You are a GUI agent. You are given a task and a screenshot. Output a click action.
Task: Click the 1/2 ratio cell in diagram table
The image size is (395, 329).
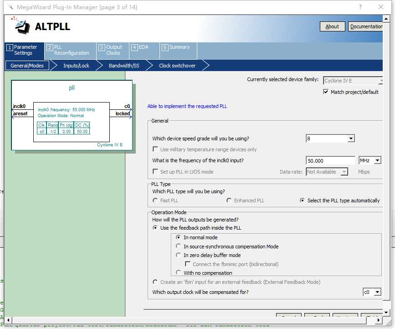click(x=53, y=132)
